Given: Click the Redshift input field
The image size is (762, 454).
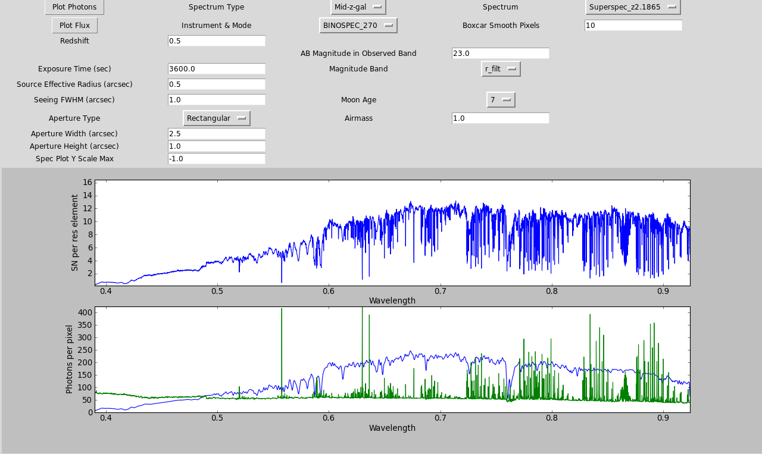Looking at the screenshot, I should click(216, 41).
